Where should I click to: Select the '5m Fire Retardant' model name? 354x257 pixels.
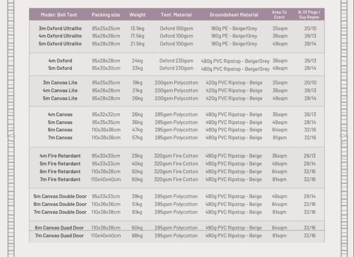[x=60, y=164]
